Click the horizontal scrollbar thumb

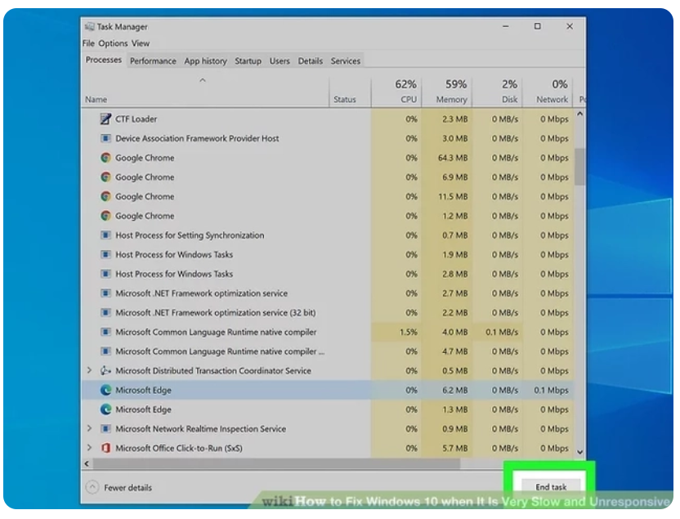(276, 463)
